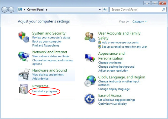The height and width of the screenshot is (119, 168).
Task: Open the Hardware and Sound printer icon
Action: point(24,74)
